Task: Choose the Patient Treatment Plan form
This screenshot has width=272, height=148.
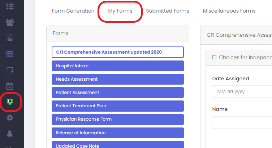Action: click(117, 106)
